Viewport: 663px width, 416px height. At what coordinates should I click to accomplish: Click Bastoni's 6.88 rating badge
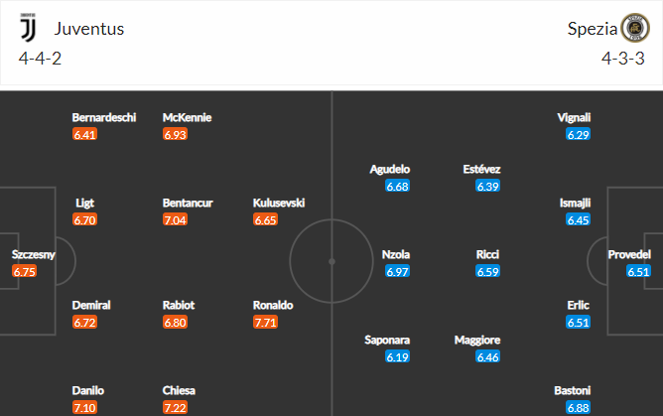pyautogui.click(x=578, y=408)
